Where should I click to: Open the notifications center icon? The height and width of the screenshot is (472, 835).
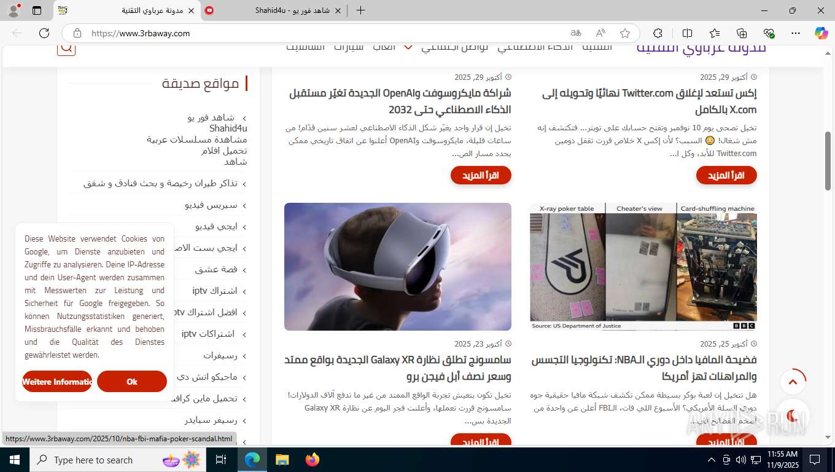click(815, 460)
